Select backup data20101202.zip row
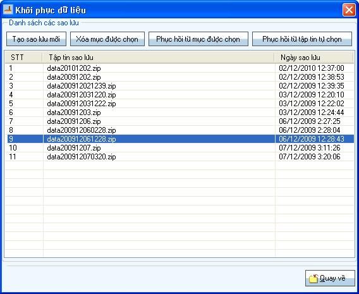Viewport: 359px width, 294px height. coord(179,68)
